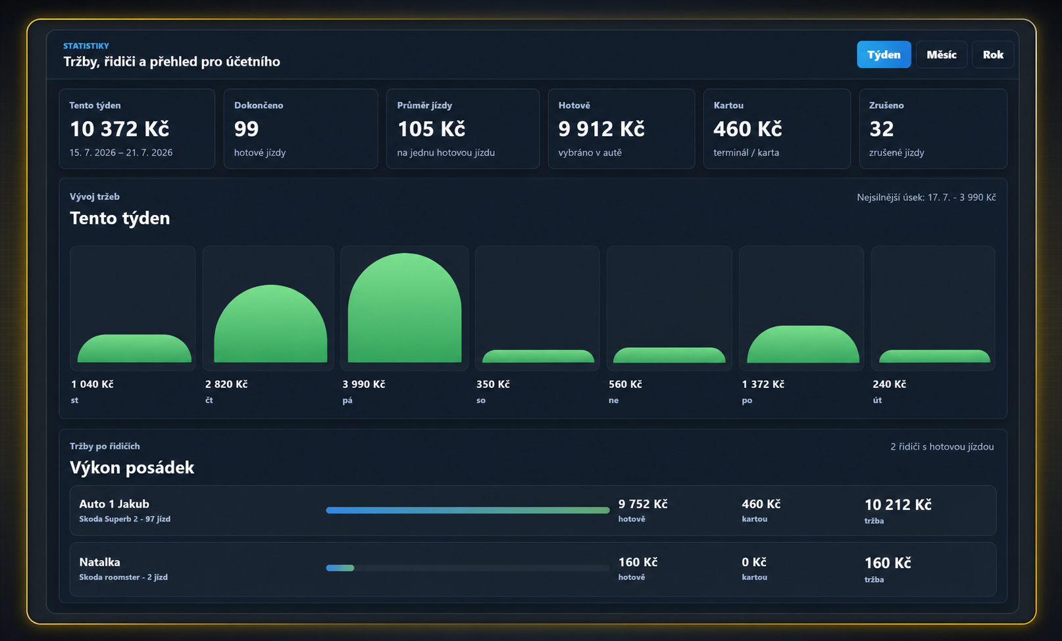1062x641 pixels.
Task: Open the Auto 1 Jakub driver row
Action: [533, 511]
